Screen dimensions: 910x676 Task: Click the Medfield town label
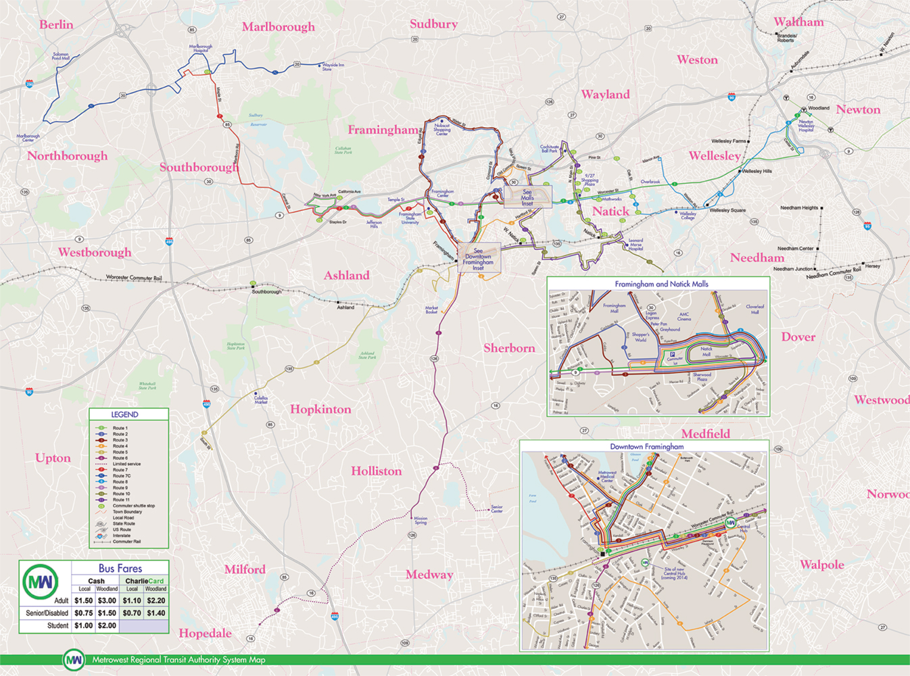(706, 434)
